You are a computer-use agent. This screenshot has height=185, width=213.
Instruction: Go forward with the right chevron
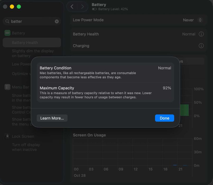tap(82, 7)
